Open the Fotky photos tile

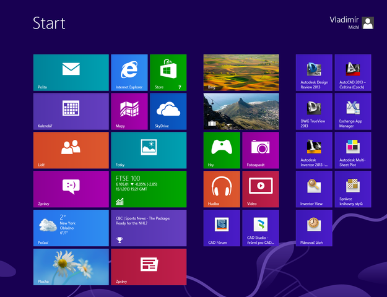point(149,150)
